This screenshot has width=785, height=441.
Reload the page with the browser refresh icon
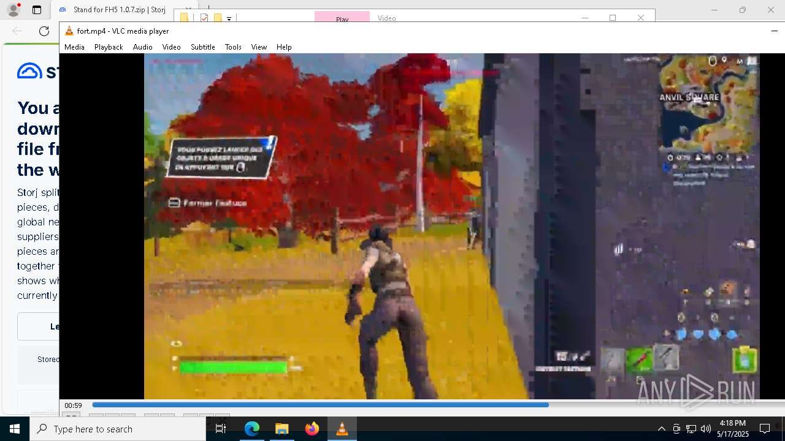[x=44, y=31]
